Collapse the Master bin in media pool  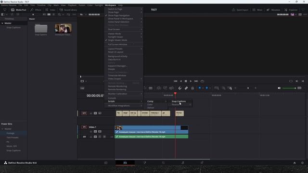click(x=2, y=23)
